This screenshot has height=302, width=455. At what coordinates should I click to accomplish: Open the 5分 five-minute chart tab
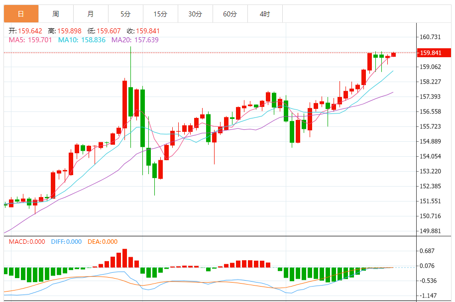point(125,13)
